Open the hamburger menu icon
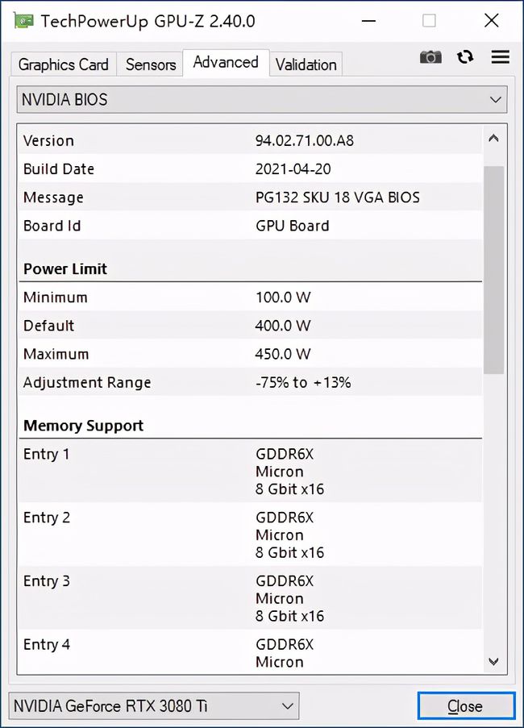The height and width of the screenshot is (728, 524). [500, 57]
